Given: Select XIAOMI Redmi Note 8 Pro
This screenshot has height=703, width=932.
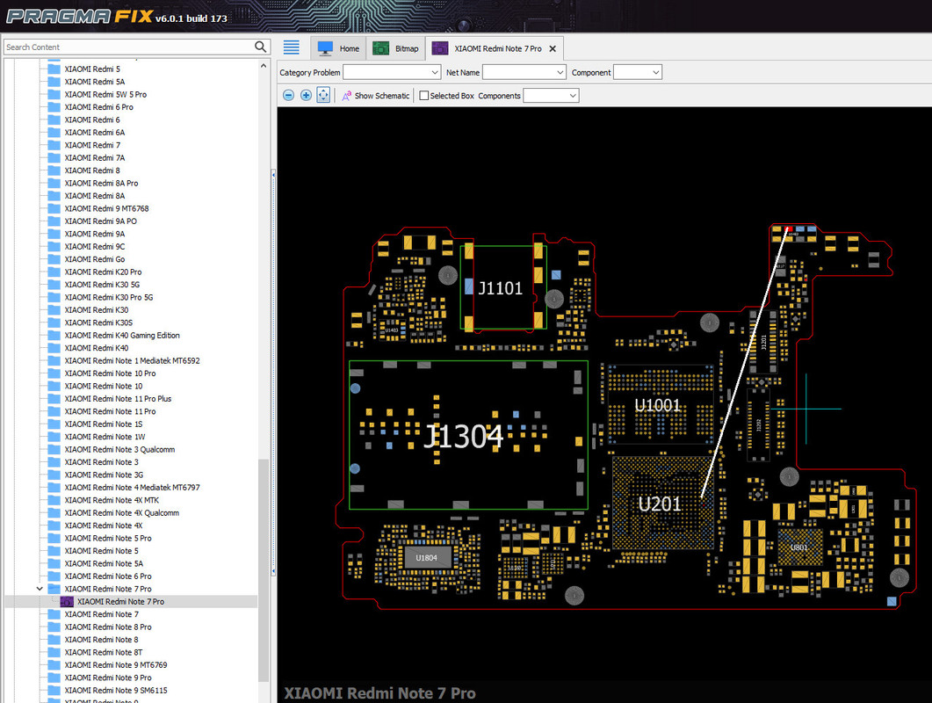Looking at the screenshot, I should click(x=107, y=627).
